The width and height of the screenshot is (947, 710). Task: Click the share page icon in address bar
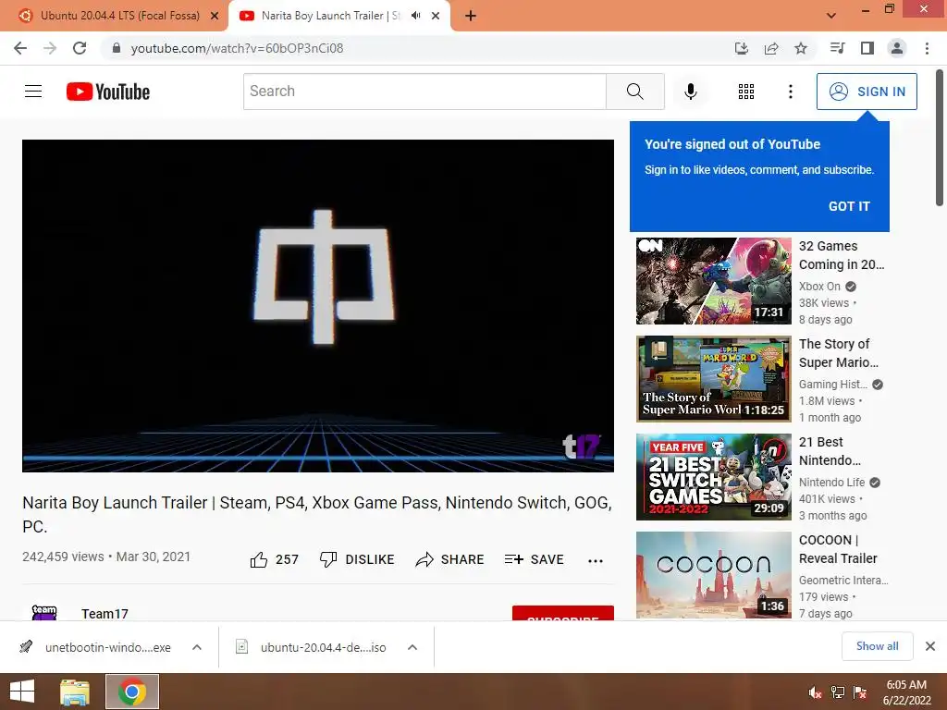coord(771,48)
